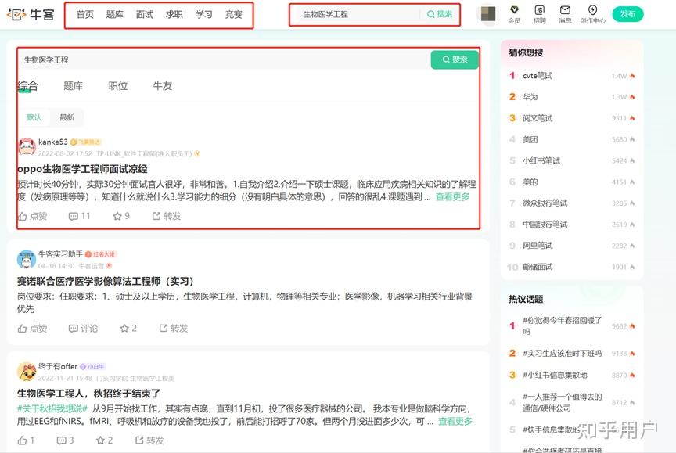
Task: Open the oppo生物医学工程师面试凉经 post title
Action: [x=82, y=169]
